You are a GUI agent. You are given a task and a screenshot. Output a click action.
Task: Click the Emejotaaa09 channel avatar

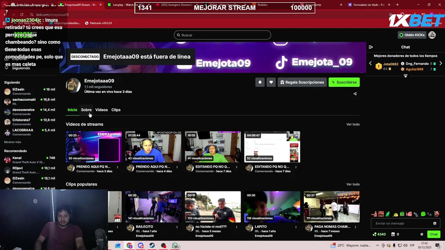pyautogui.click(x=73, y=85)
